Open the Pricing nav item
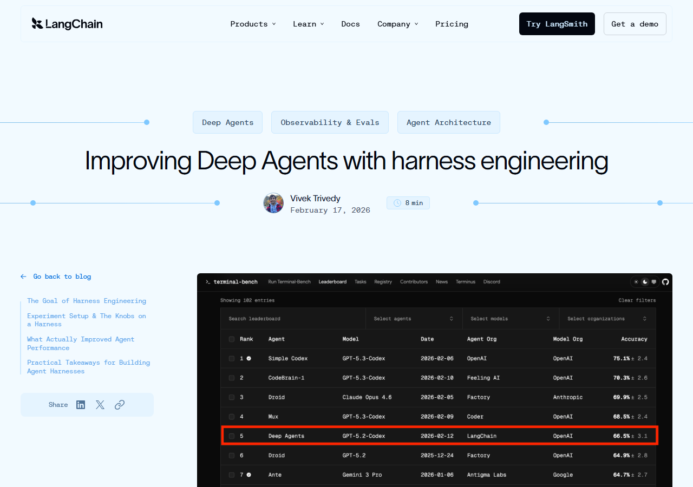 [x=452, y=24]
